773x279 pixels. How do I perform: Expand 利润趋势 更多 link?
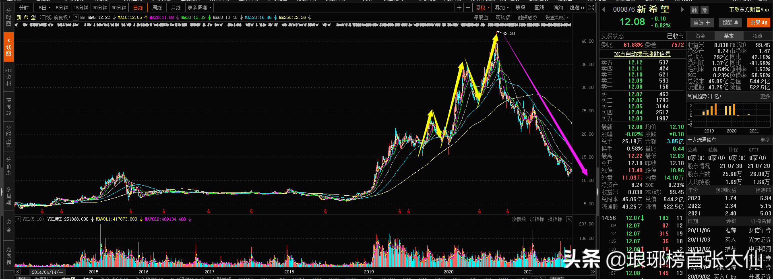click(765, 97)
